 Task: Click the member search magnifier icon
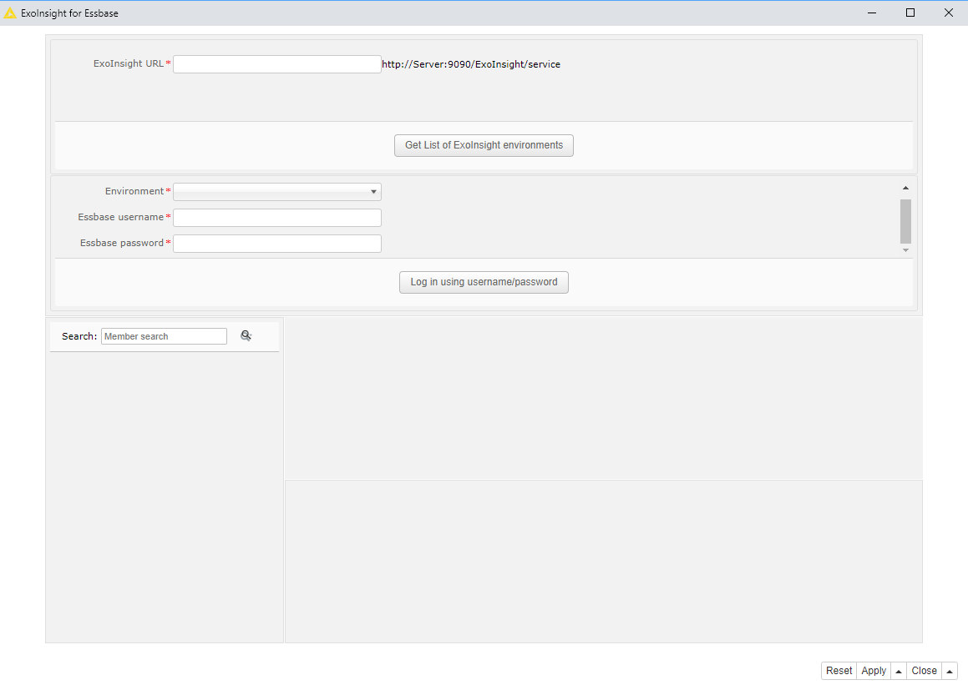point(246,335)
